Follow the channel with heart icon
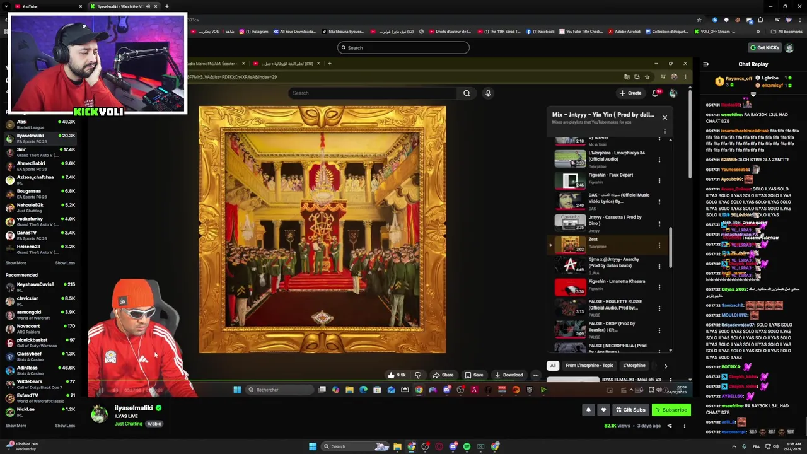Image resolution: width=807 pixels, height=454 pixels. 603,410
